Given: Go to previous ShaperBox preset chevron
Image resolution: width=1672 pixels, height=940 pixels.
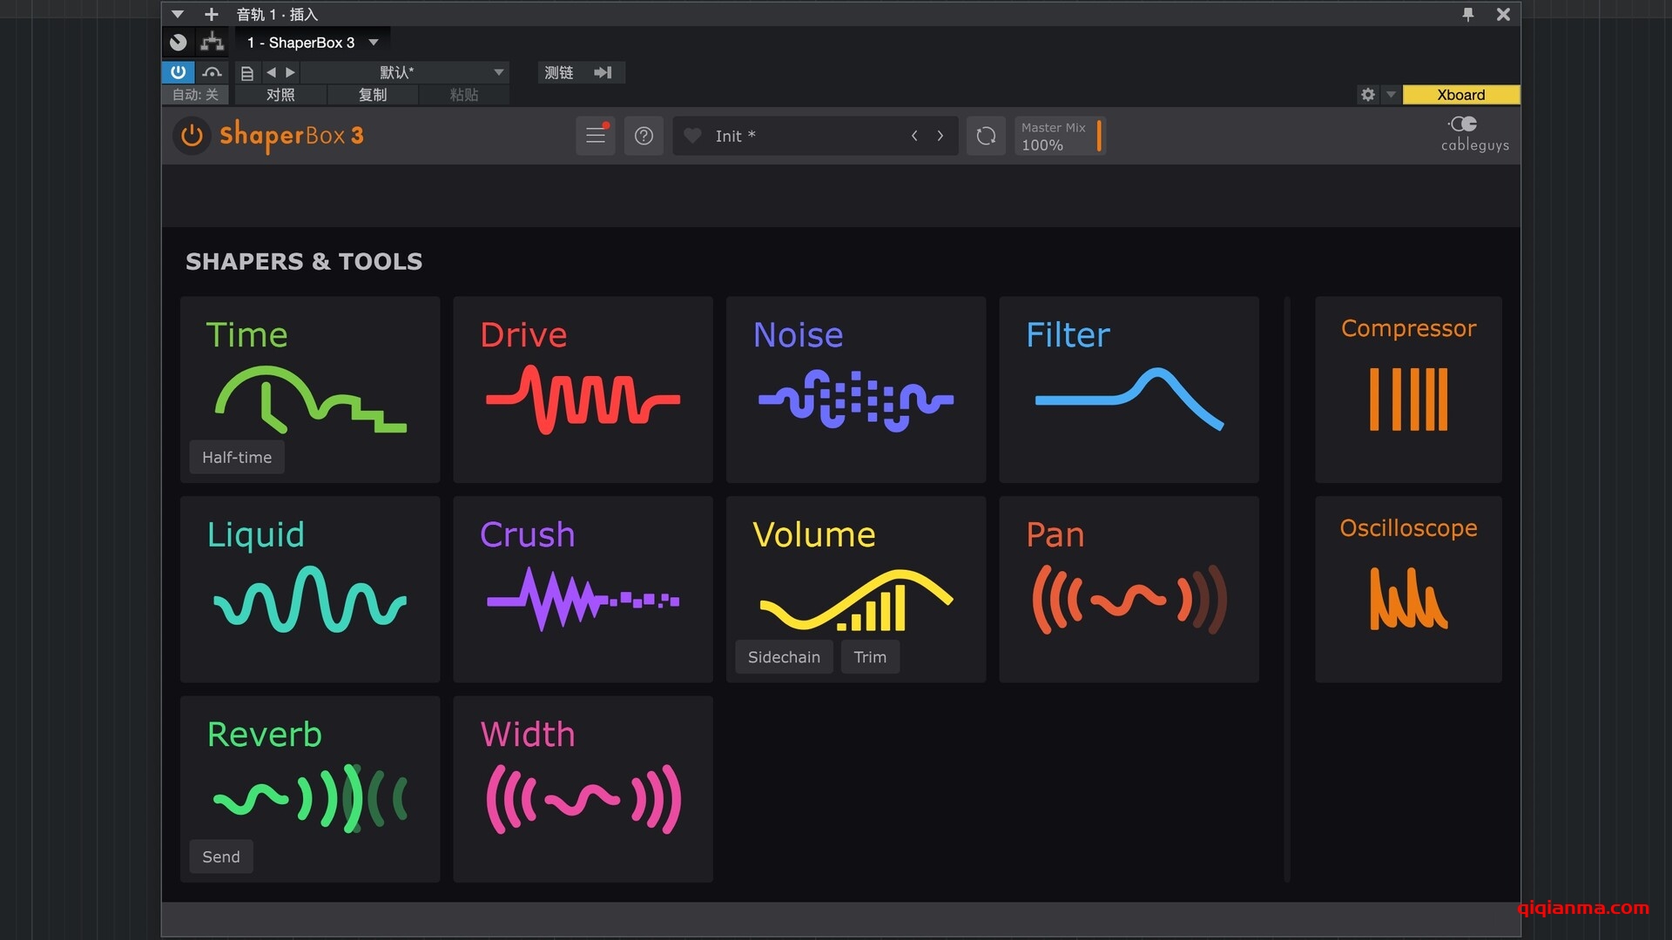Looking at the screenshot, I should click(914, 136).
